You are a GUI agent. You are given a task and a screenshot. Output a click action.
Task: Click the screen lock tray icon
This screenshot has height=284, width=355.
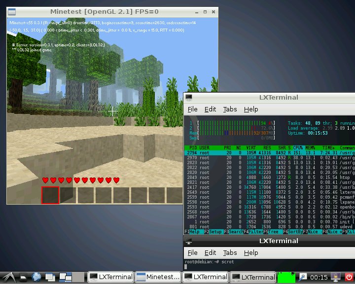336,277
